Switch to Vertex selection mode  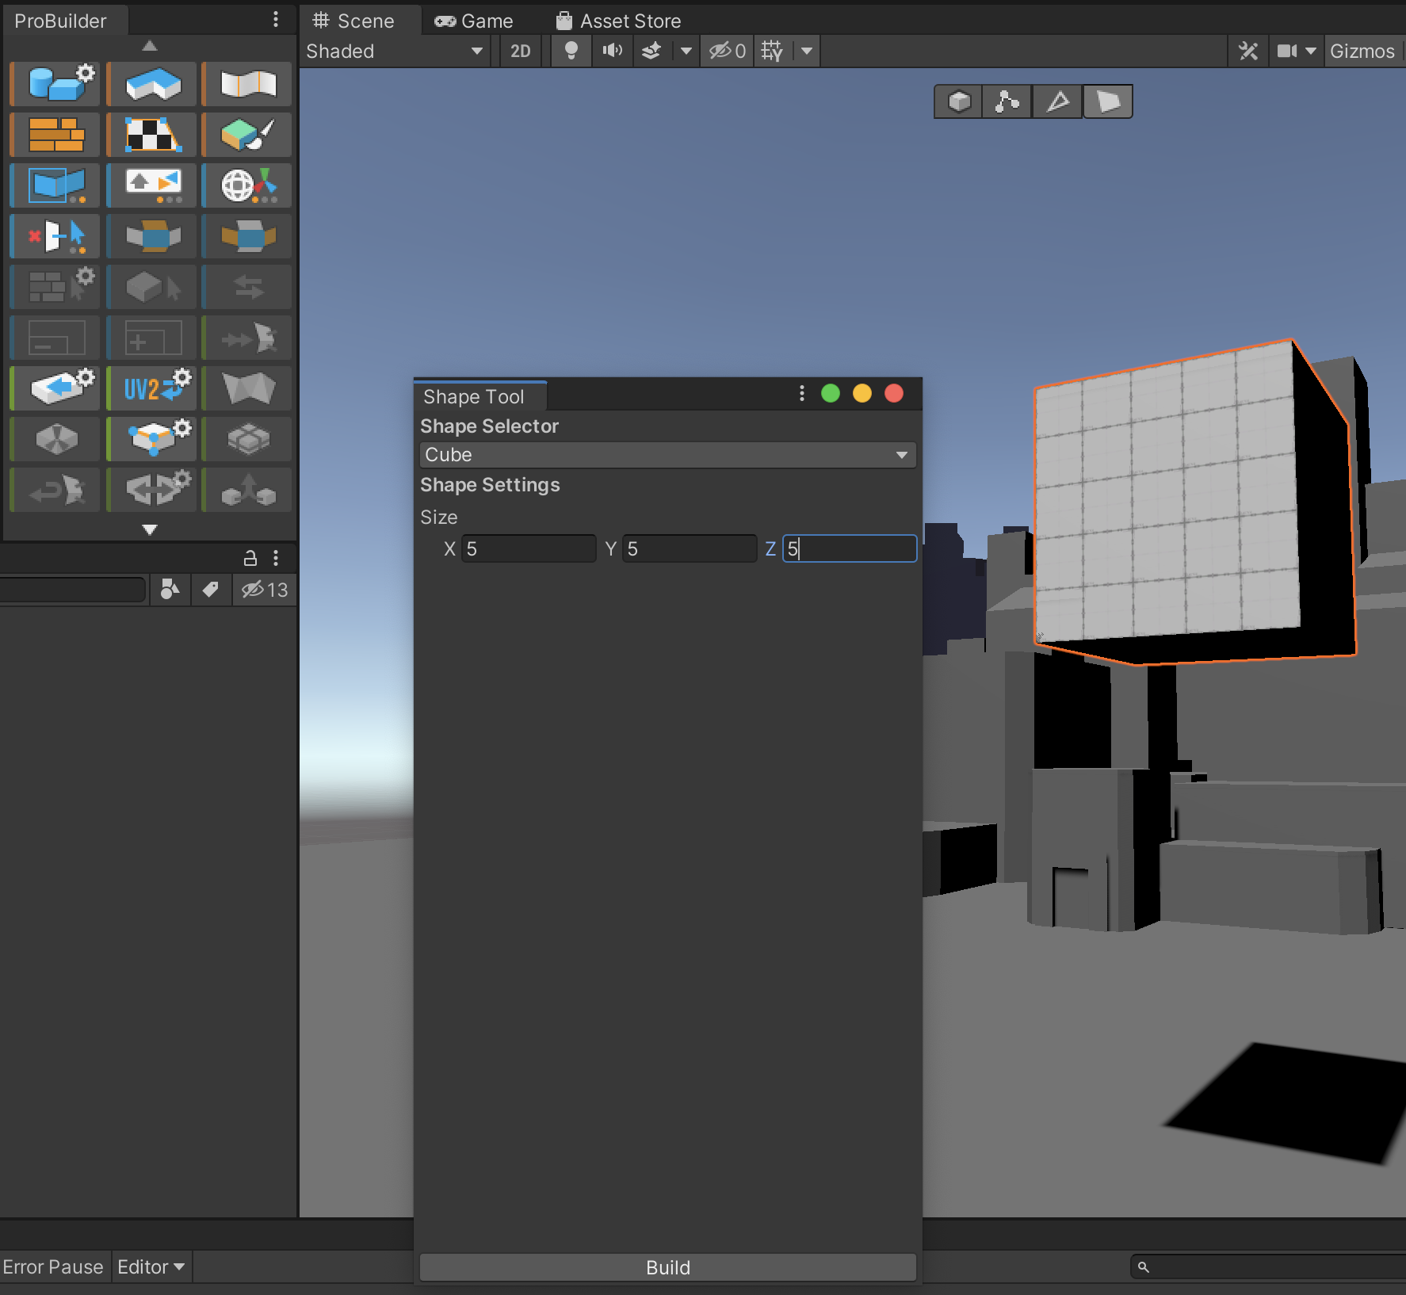click(1007, 101)
